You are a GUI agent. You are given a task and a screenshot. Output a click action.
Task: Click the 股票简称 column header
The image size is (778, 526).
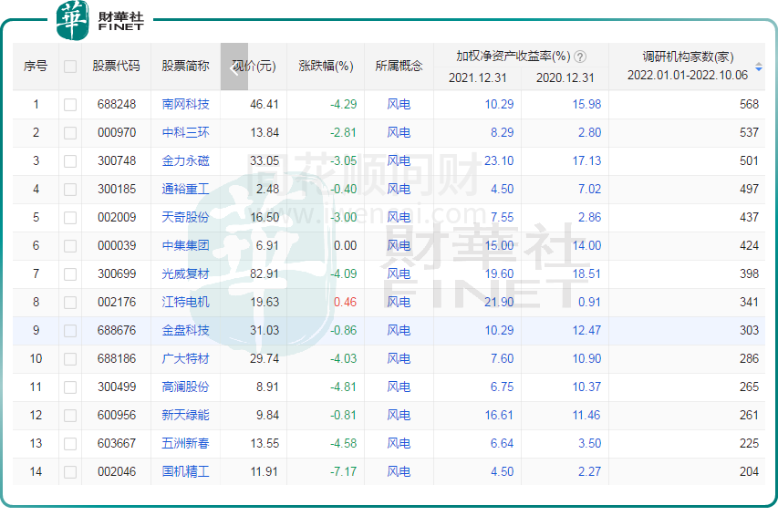click(x=185, y=66)
